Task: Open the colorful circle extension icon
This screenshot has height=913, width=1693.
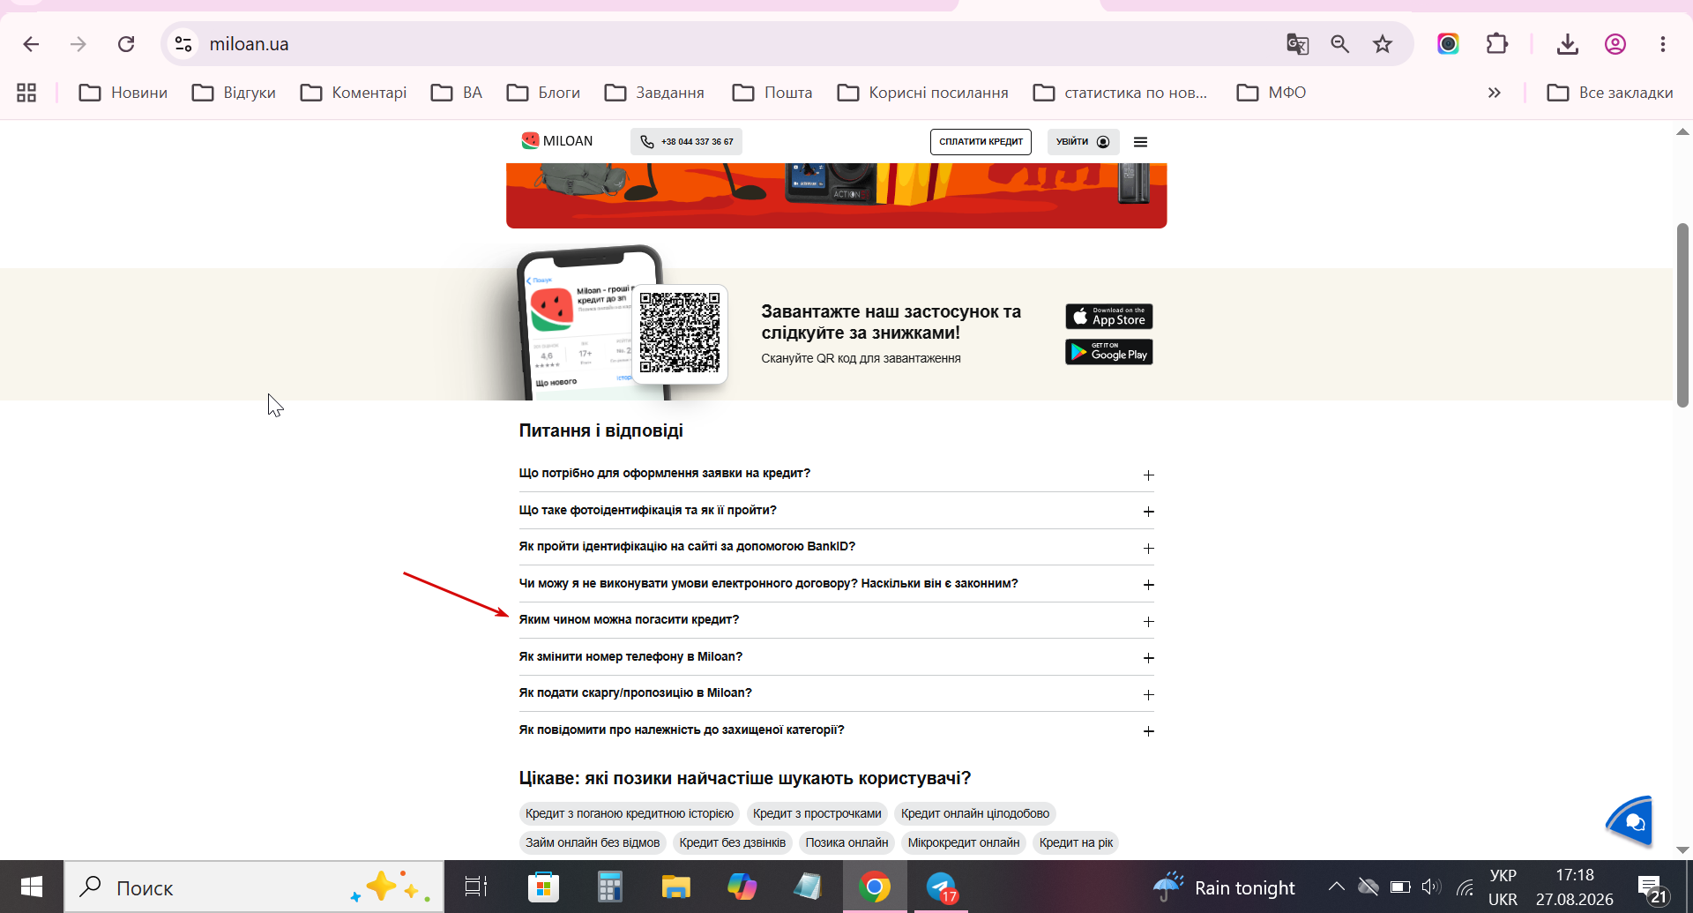Action: click(1448, 44)
